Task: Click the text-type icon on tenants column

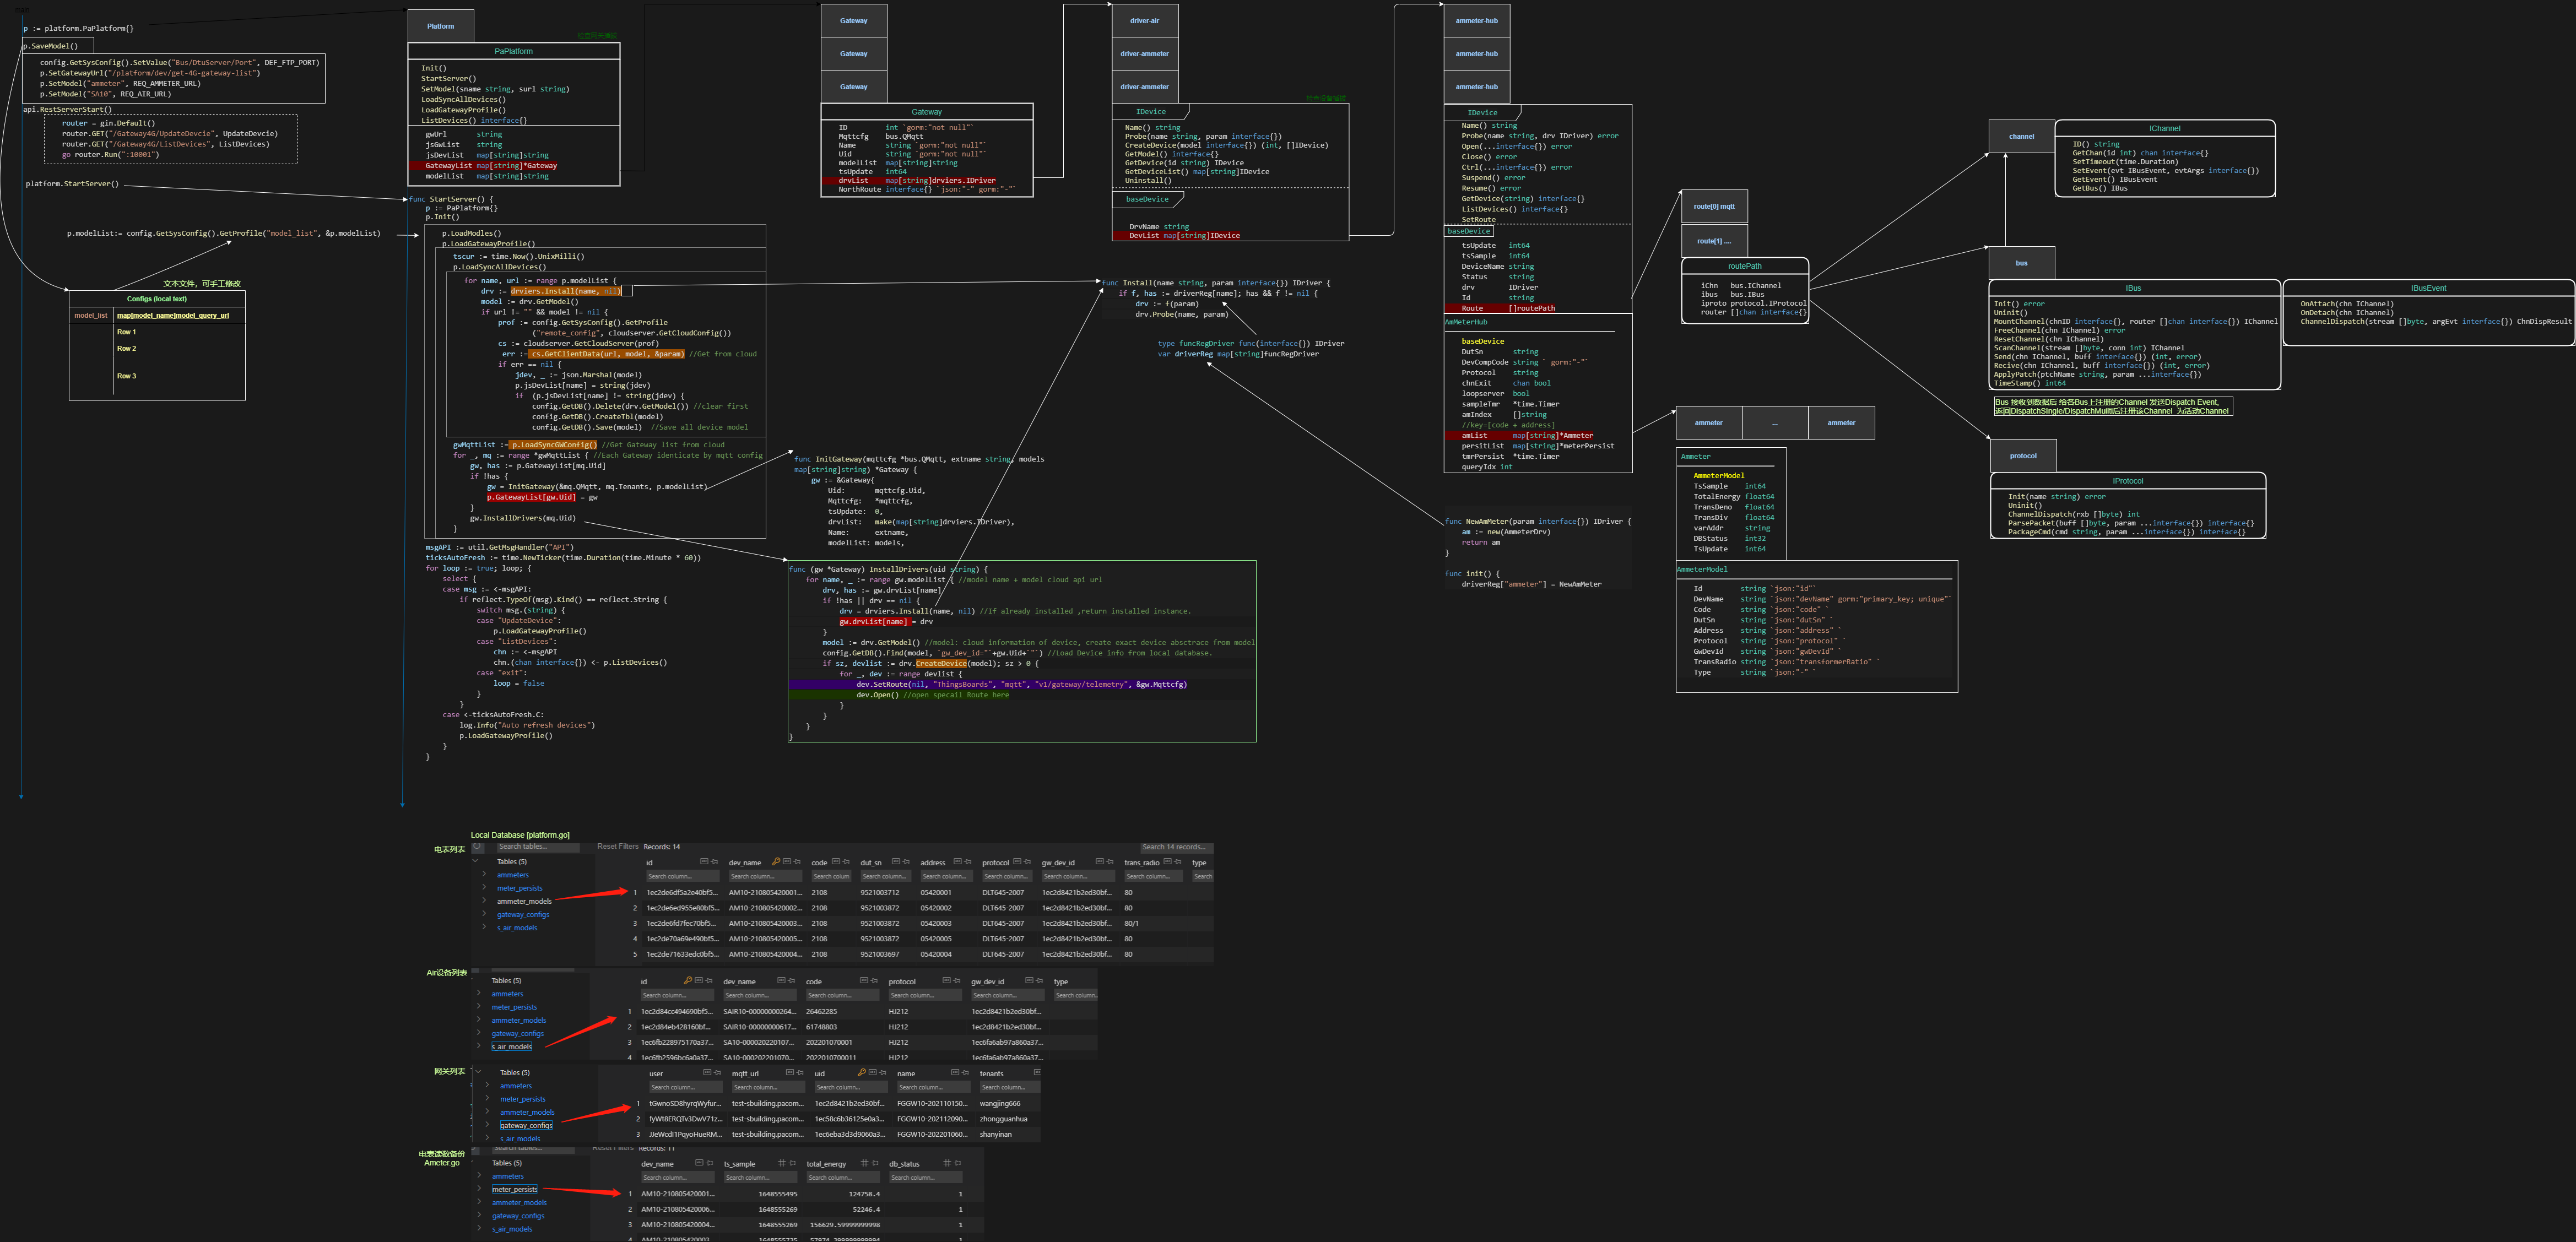Action: click(1037, 1073)
